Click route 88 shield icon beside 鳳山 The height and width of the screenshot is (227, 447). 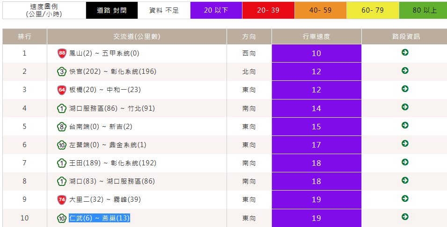(62, 53)
